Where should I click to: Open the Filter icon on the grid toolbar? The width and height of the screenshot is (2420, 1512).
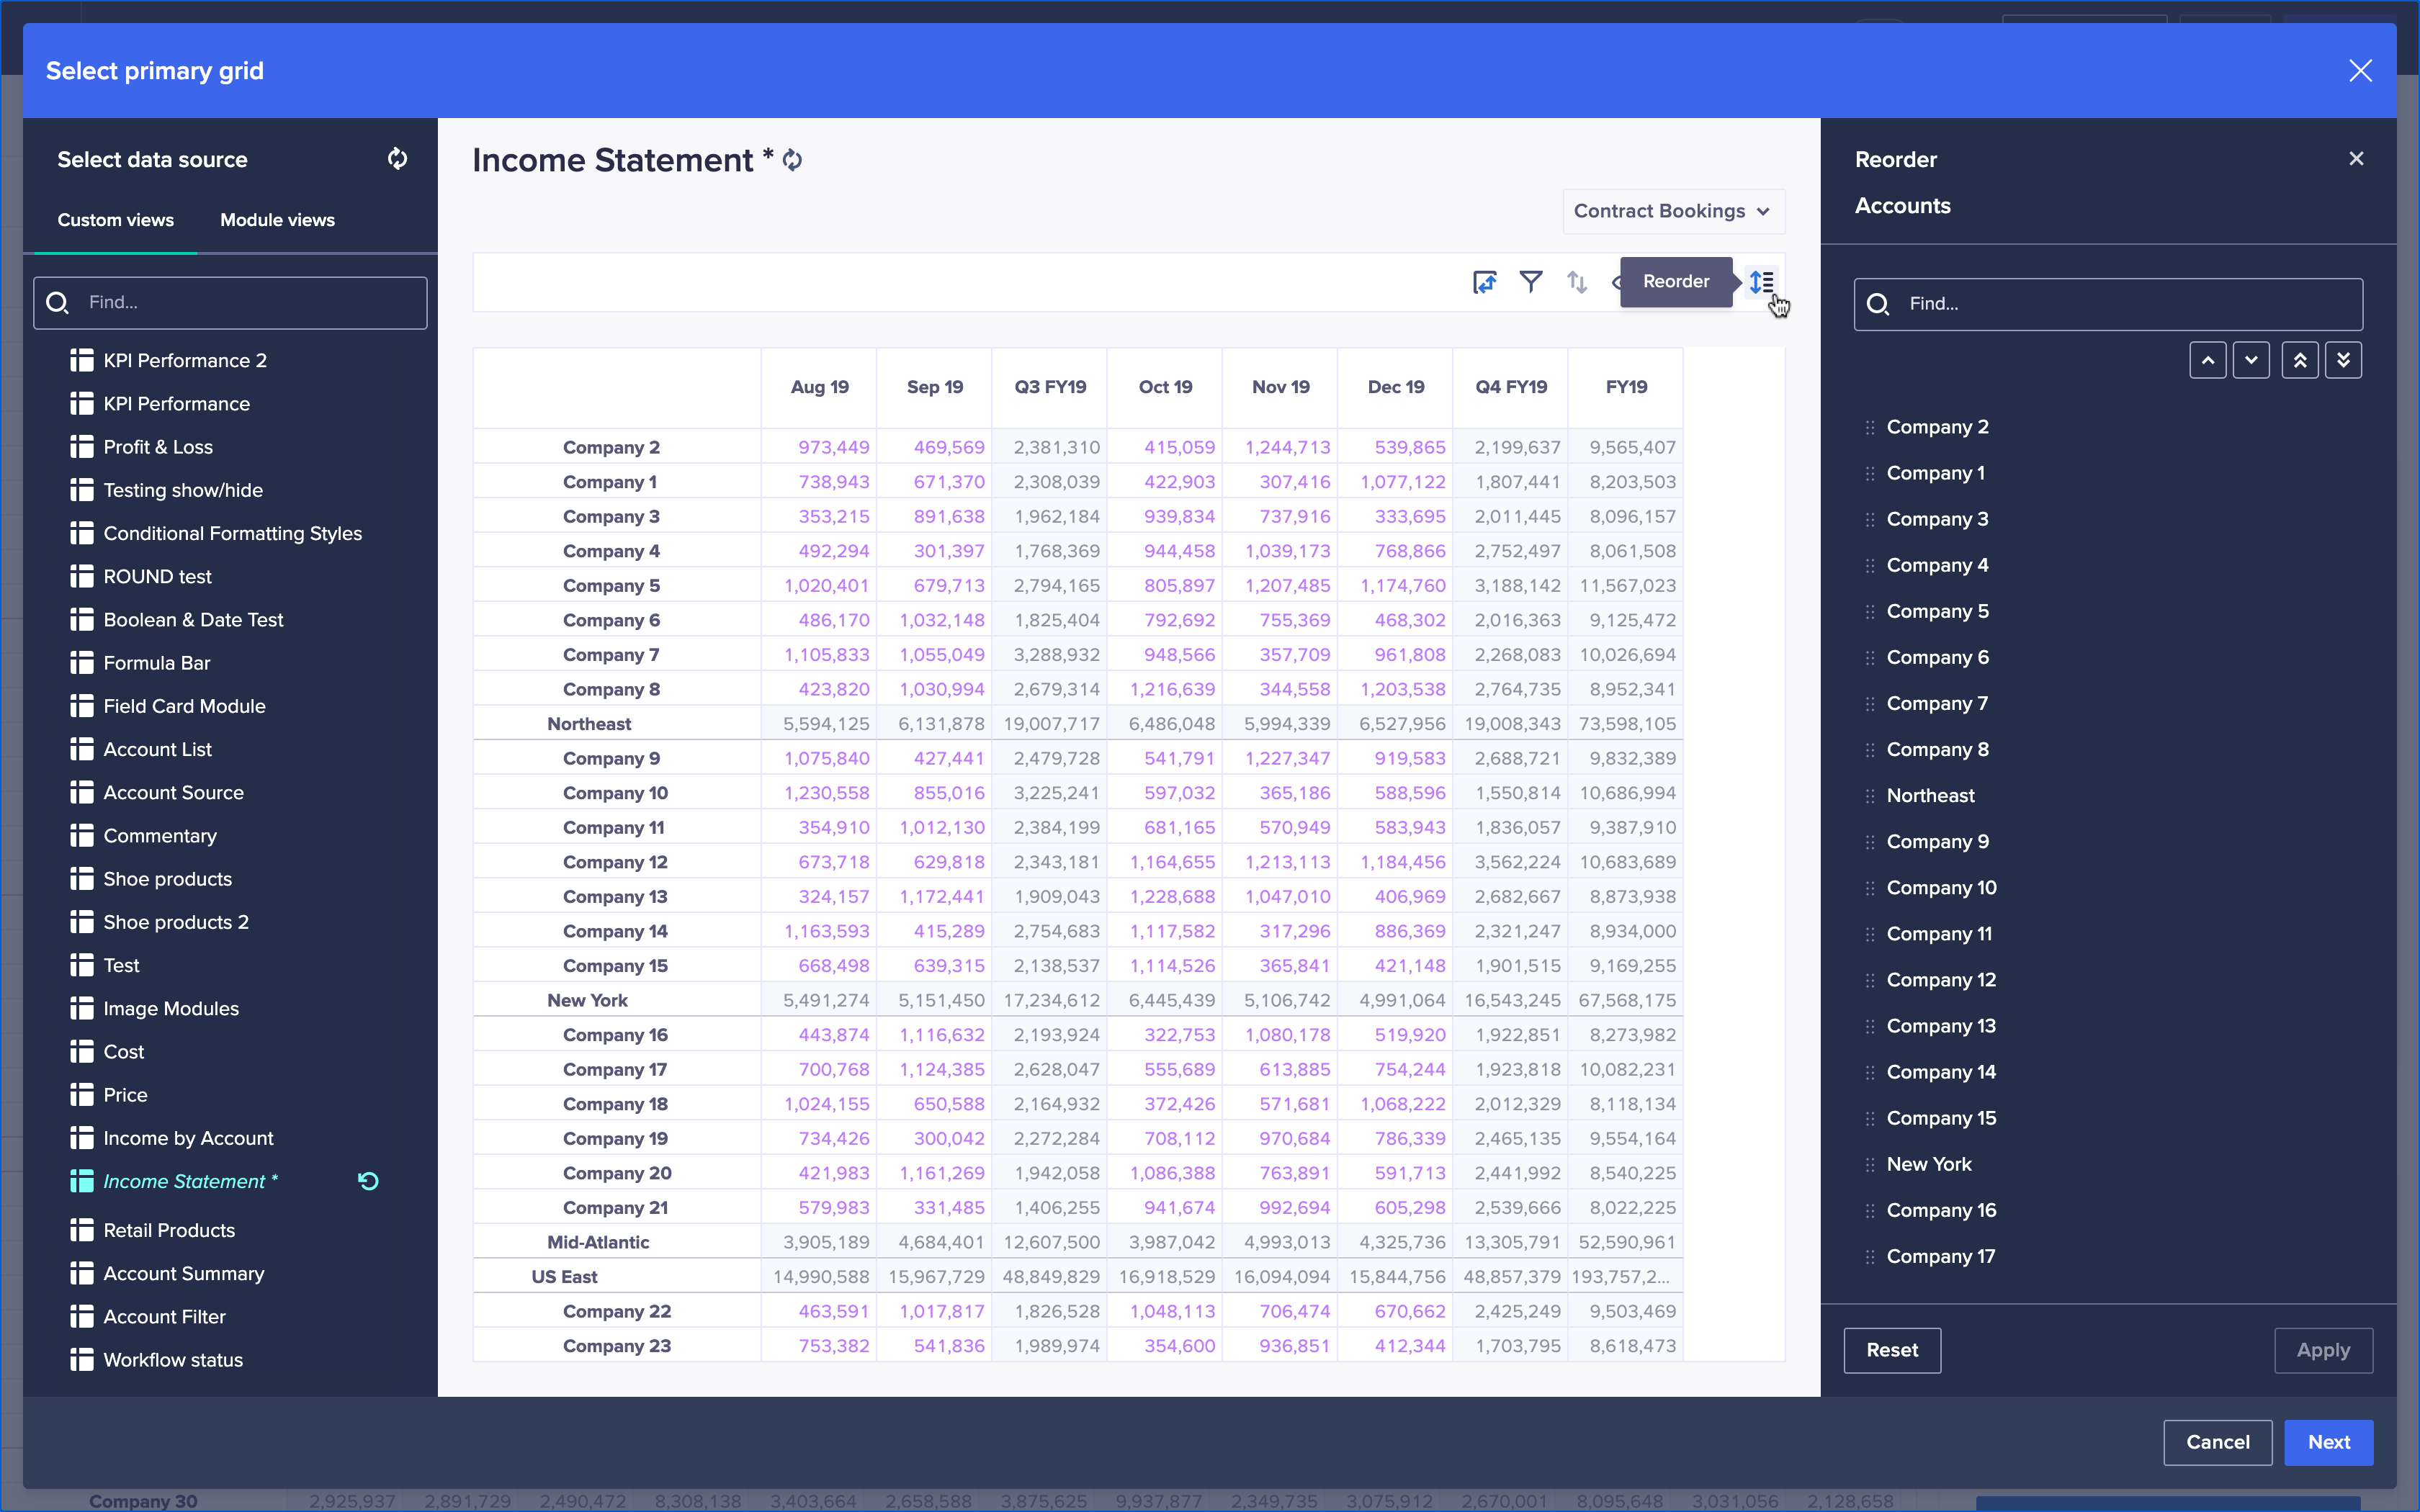[x=1532, y=282]
